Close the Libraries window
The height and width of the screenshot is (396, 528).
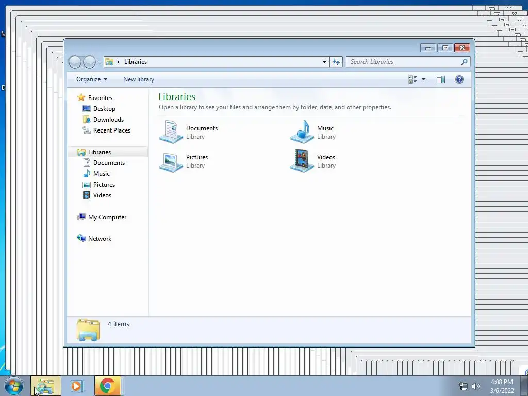[x=462, y=48]
